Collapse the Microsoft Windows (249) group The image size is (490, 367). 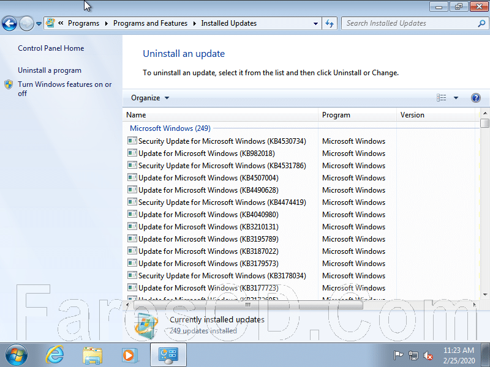[170, 128]
